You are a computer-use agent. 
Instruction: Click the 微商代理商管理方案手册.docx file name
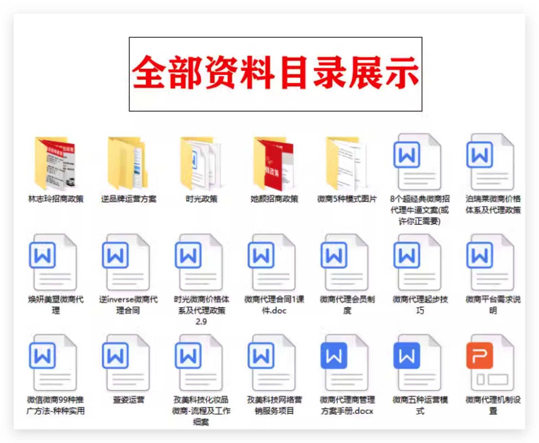pos(347,405)
